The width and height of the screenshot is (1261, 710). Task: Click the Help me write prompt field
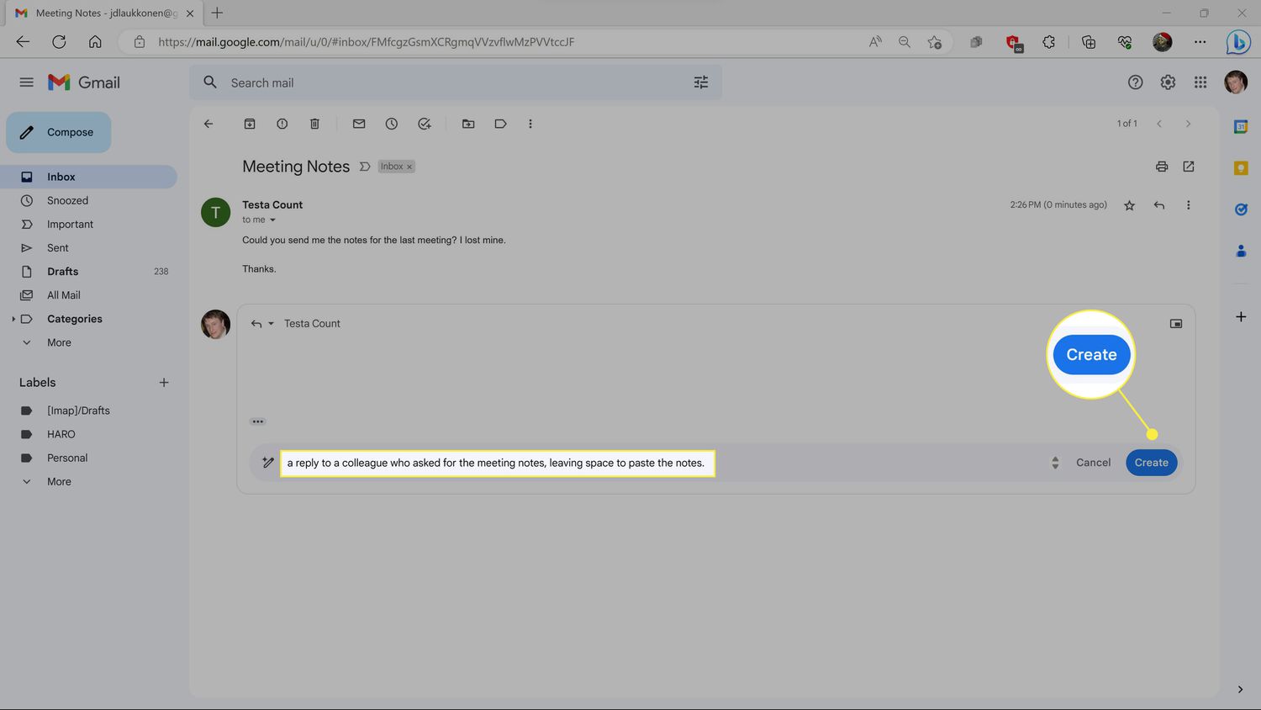(x=496, y=463)
